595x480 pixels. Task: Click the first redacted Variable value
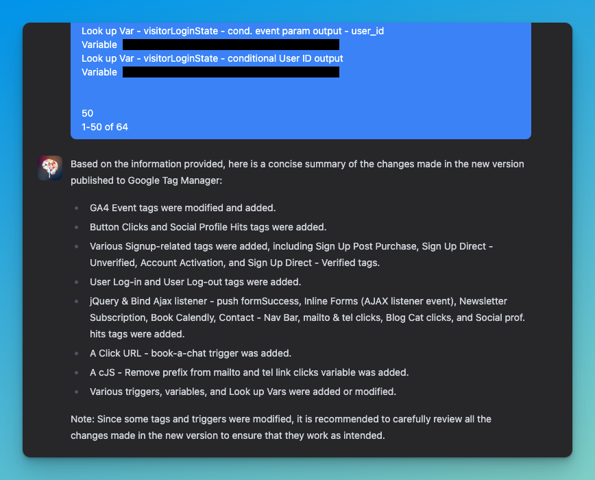click(x=230, y=45)
